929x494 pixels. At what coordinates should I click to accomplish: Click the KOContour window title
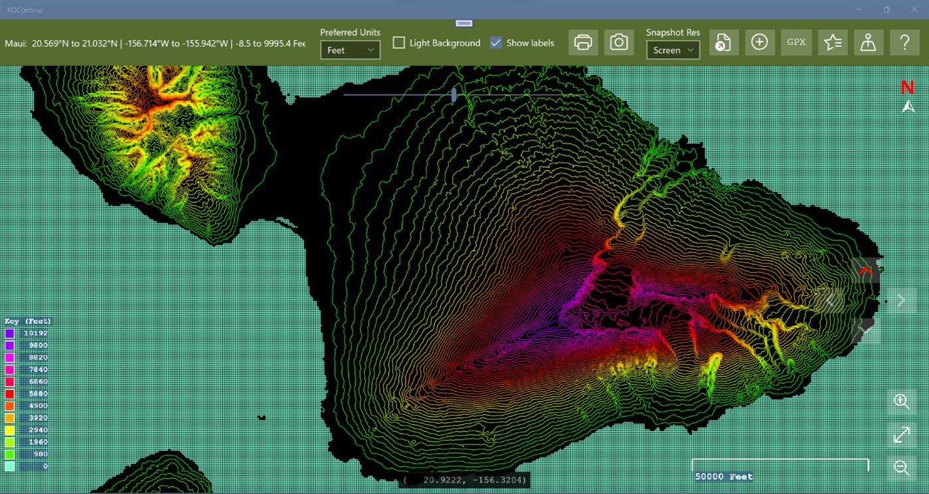coord(25,10)
